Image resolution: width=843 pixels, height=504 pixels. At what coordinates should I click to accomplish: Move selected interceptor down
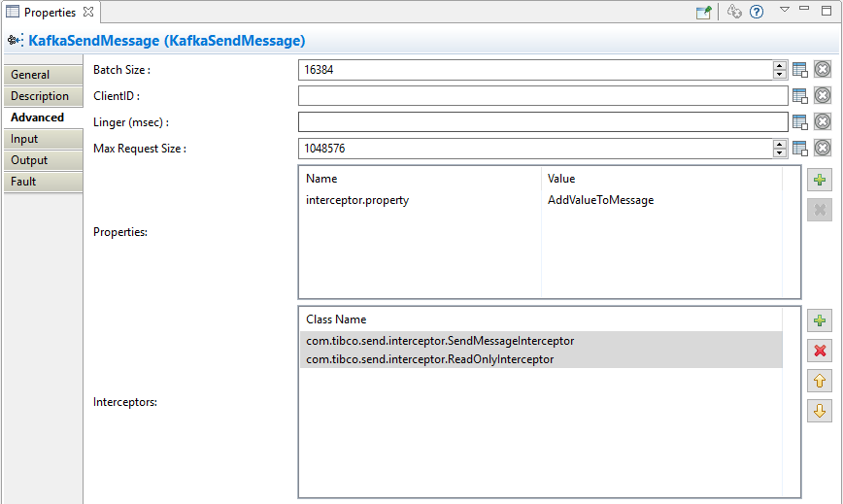pyautogui.click(x=820, y=411)
